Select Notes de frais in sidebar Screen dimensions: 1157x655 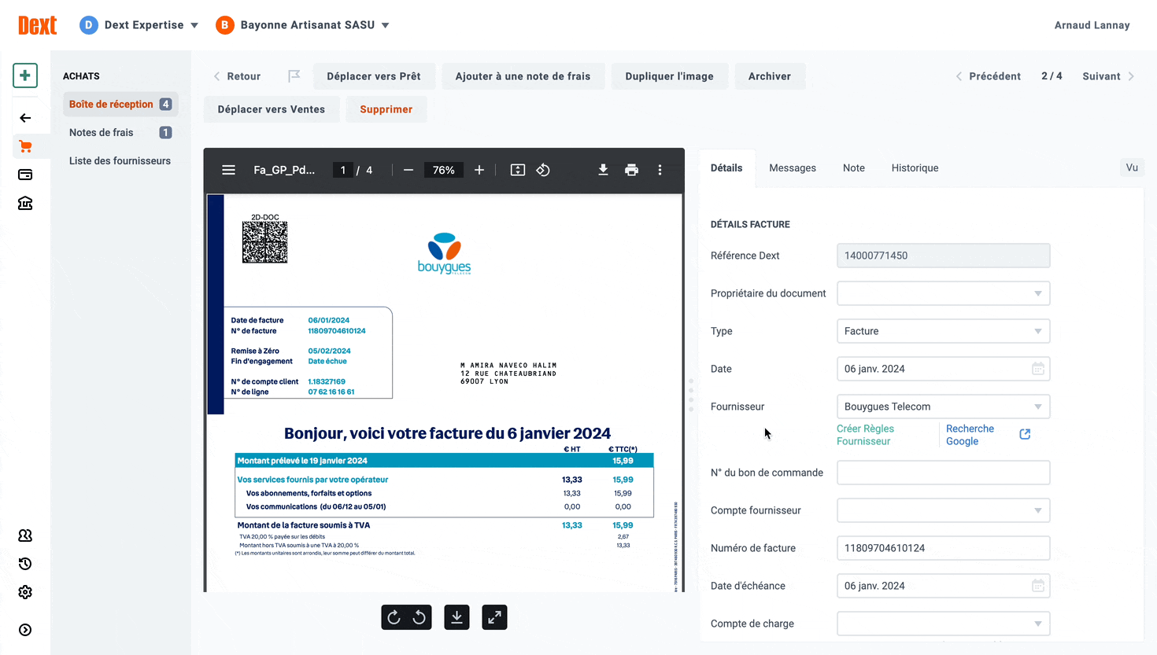[120, 132]
